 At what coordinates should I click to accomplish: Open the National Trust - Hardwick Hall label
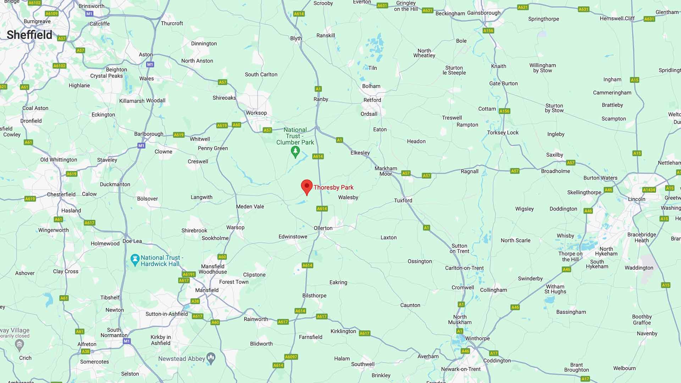(x=162, y=261)
